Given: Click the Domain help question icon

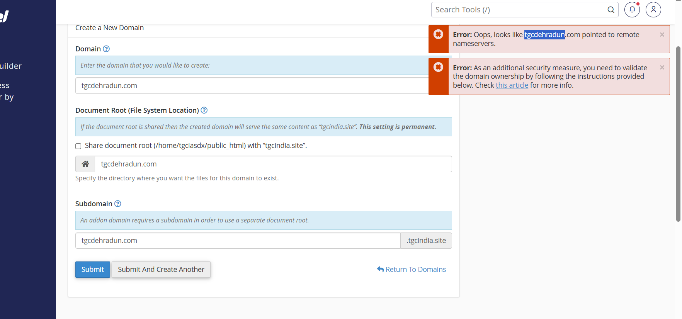Looking at the screenshot, I should tap(106, 49).
